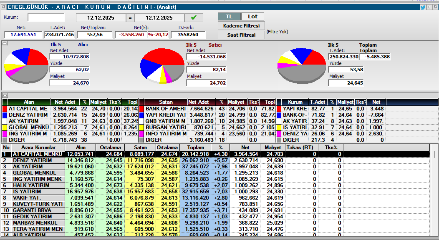Open the Kademe Filtresi button
This screenshot has height=240, width=439.
coord(241,26)
